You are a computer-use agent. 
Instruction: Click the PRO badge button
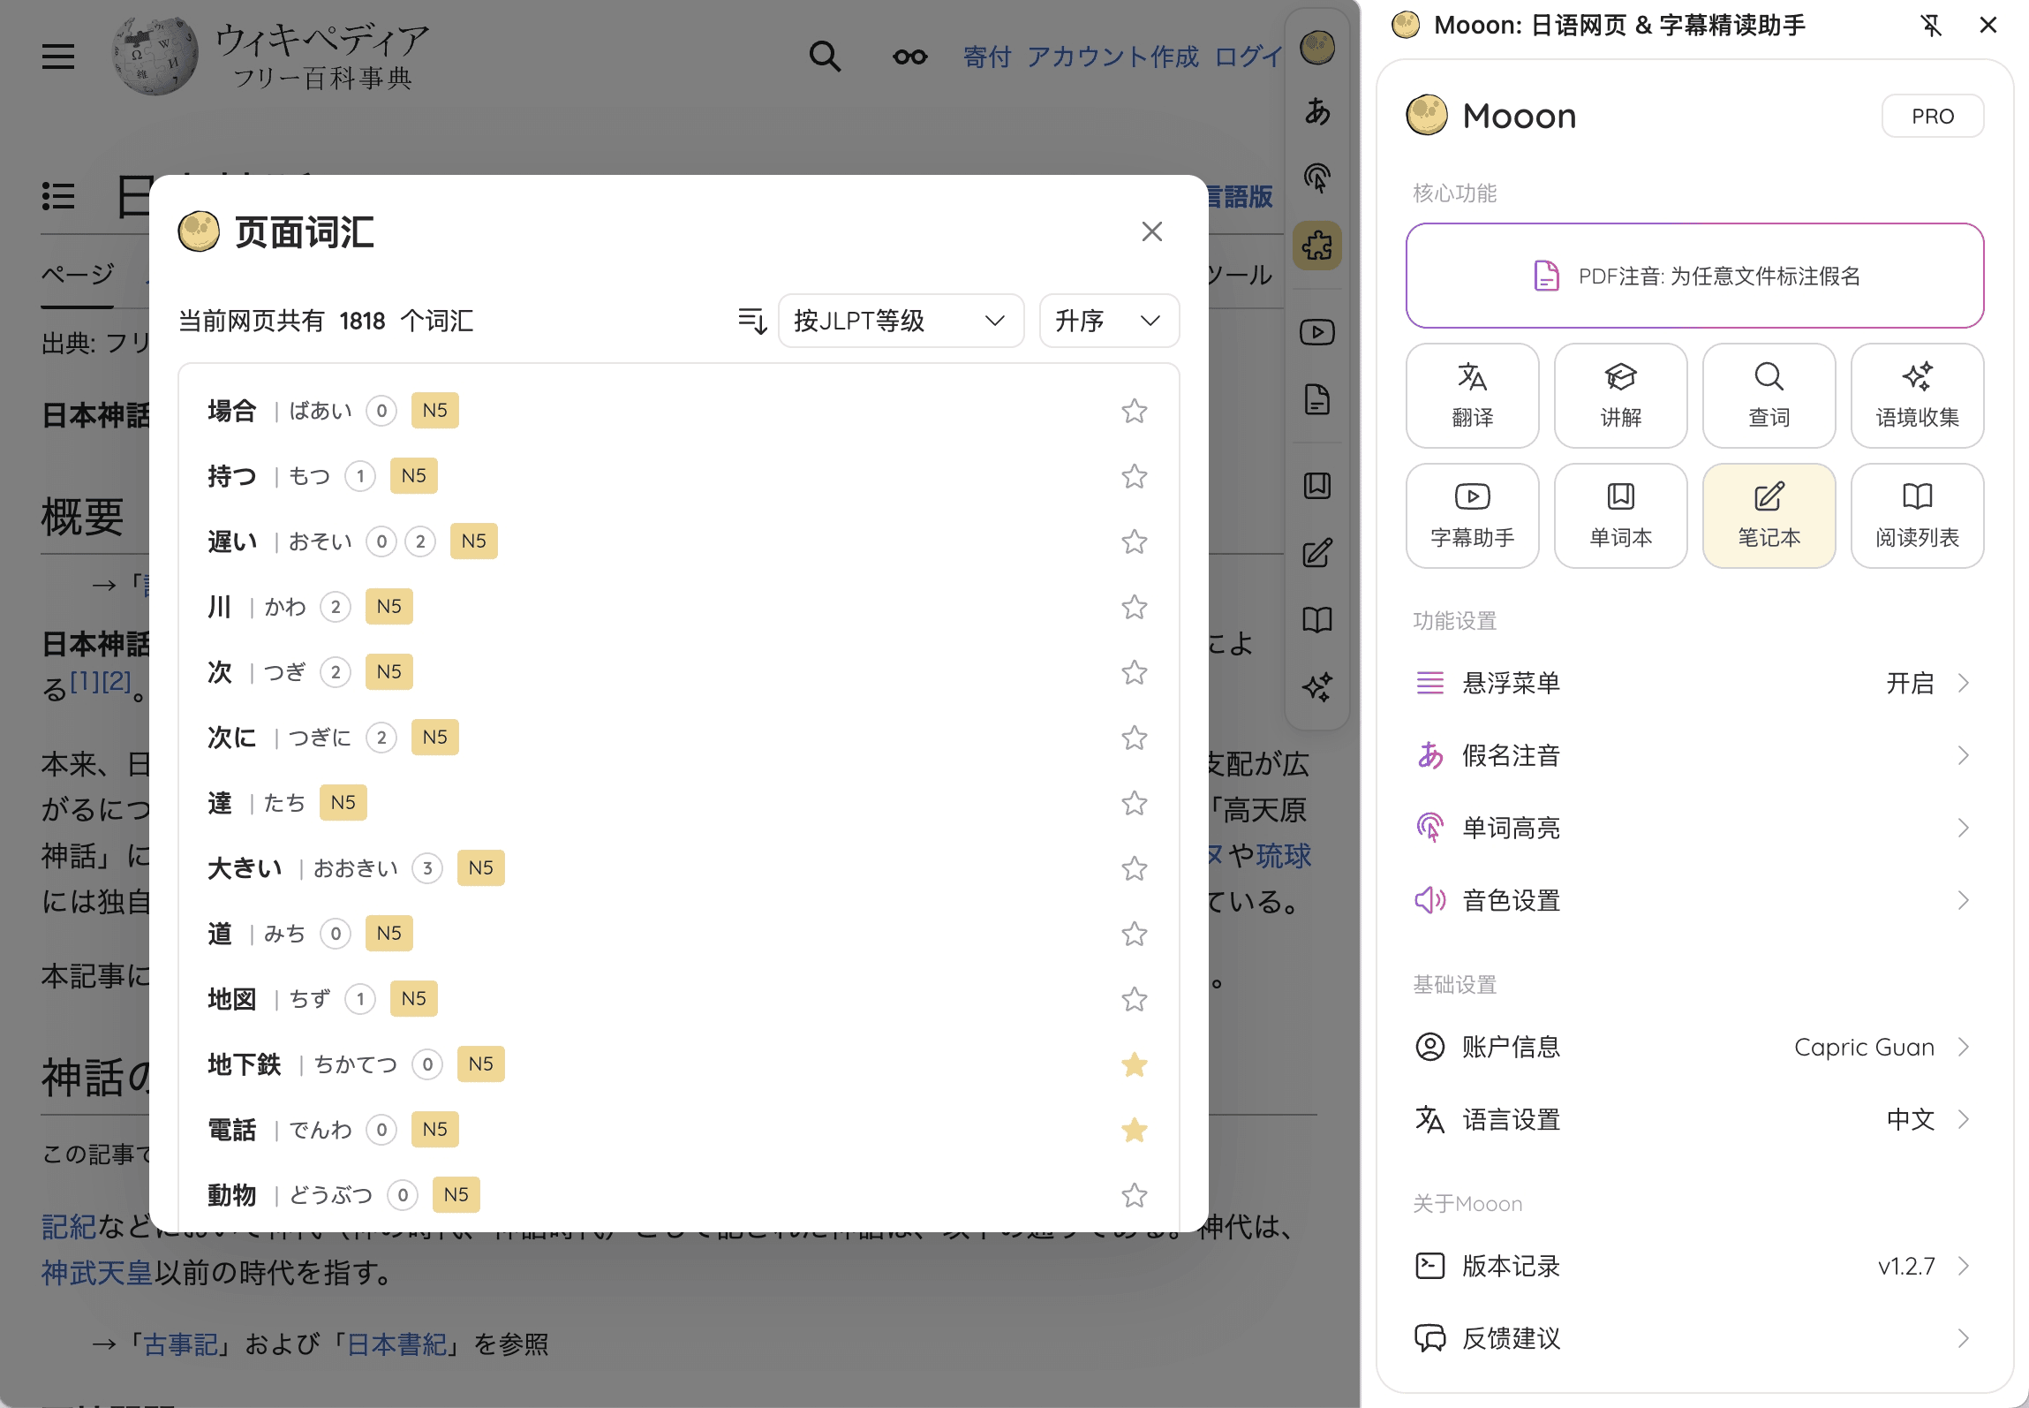point(1932,116)
